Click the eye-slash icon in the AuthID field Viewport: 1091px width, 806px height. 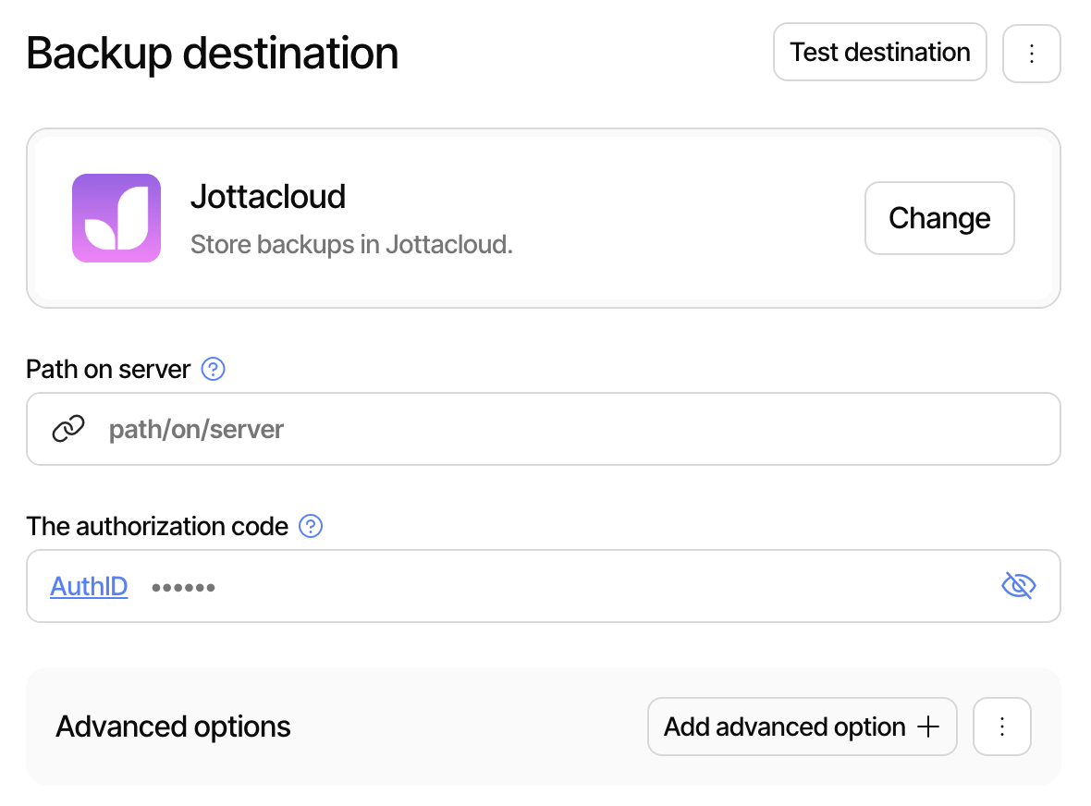click(x=1018, y=585)
